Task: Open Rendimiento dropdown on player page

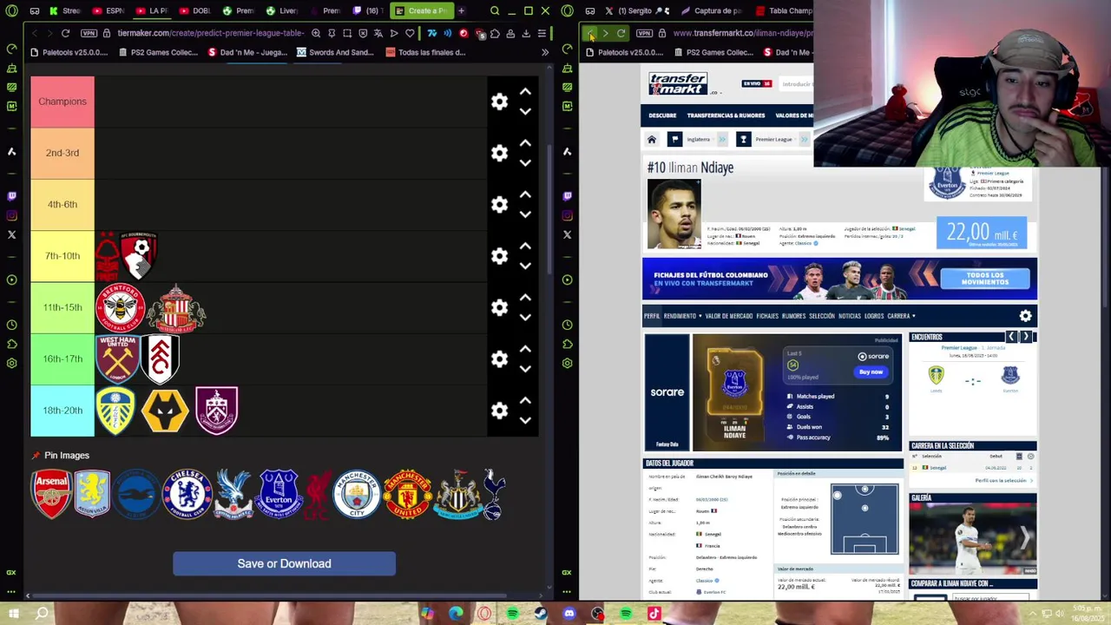Action: tap(681, 316)
